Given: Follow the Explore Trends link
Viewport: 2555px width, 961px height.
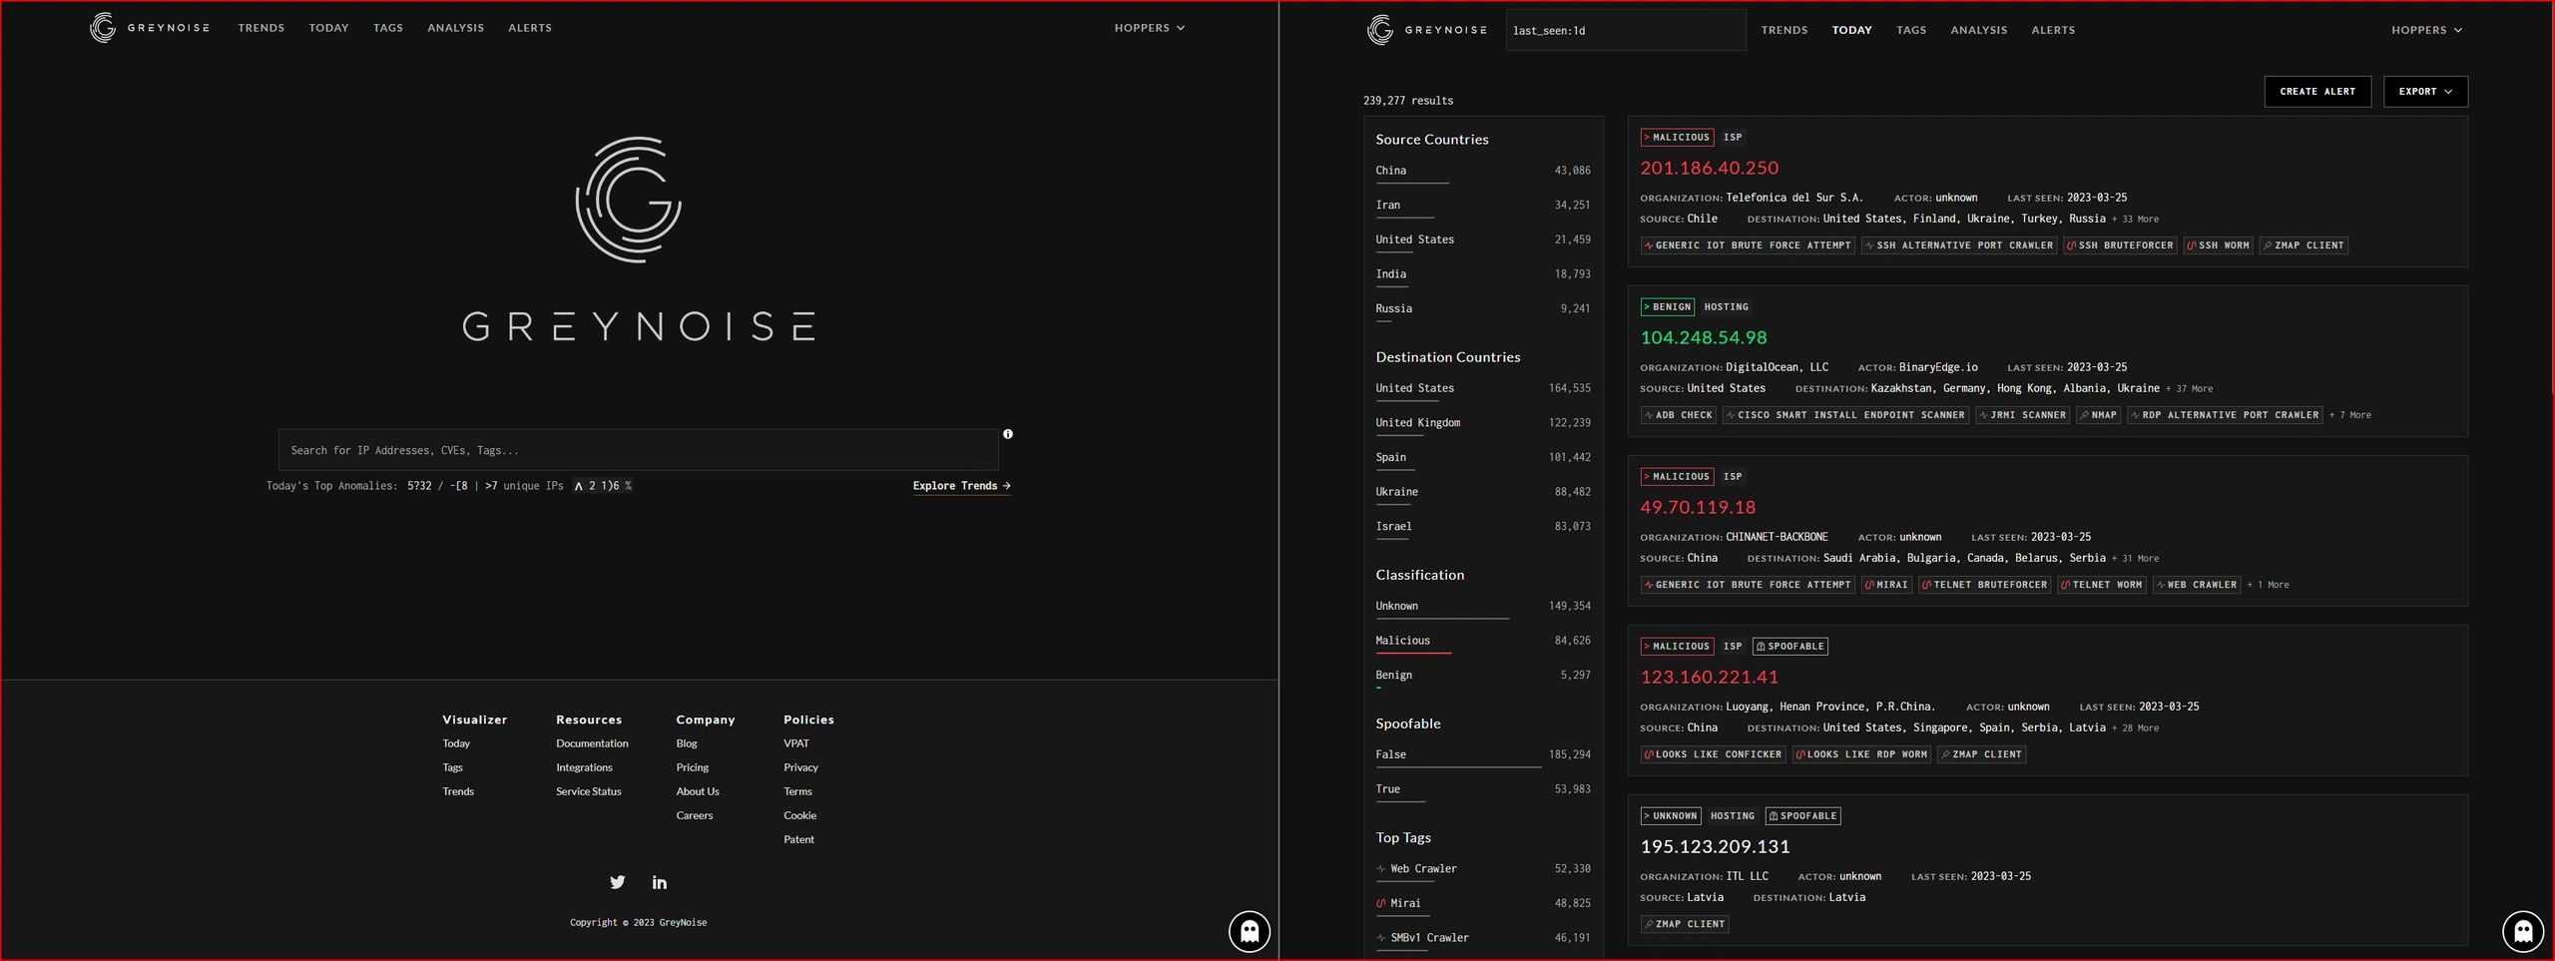Looking at the screenshot, I should (x=960, y=486).
